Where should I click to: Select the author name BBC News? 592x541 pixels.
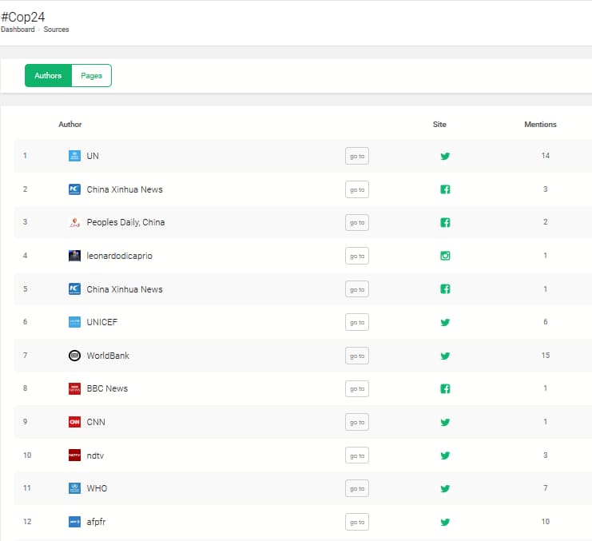(107, 388)
